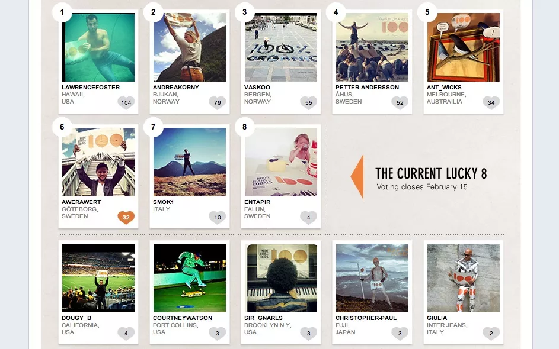View ANT_WICKS's framed birds photo

coord(464,47)
